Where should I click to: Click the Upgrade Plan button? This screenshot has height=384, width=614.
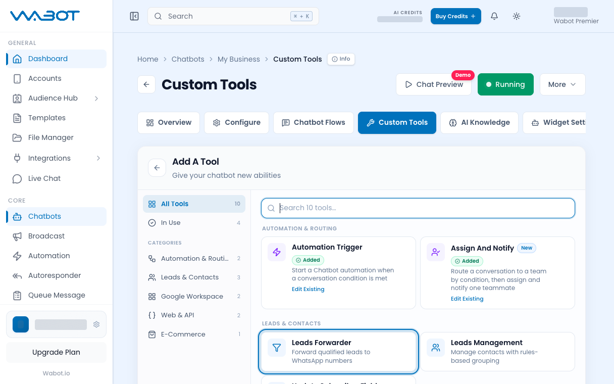pos(56,352)
